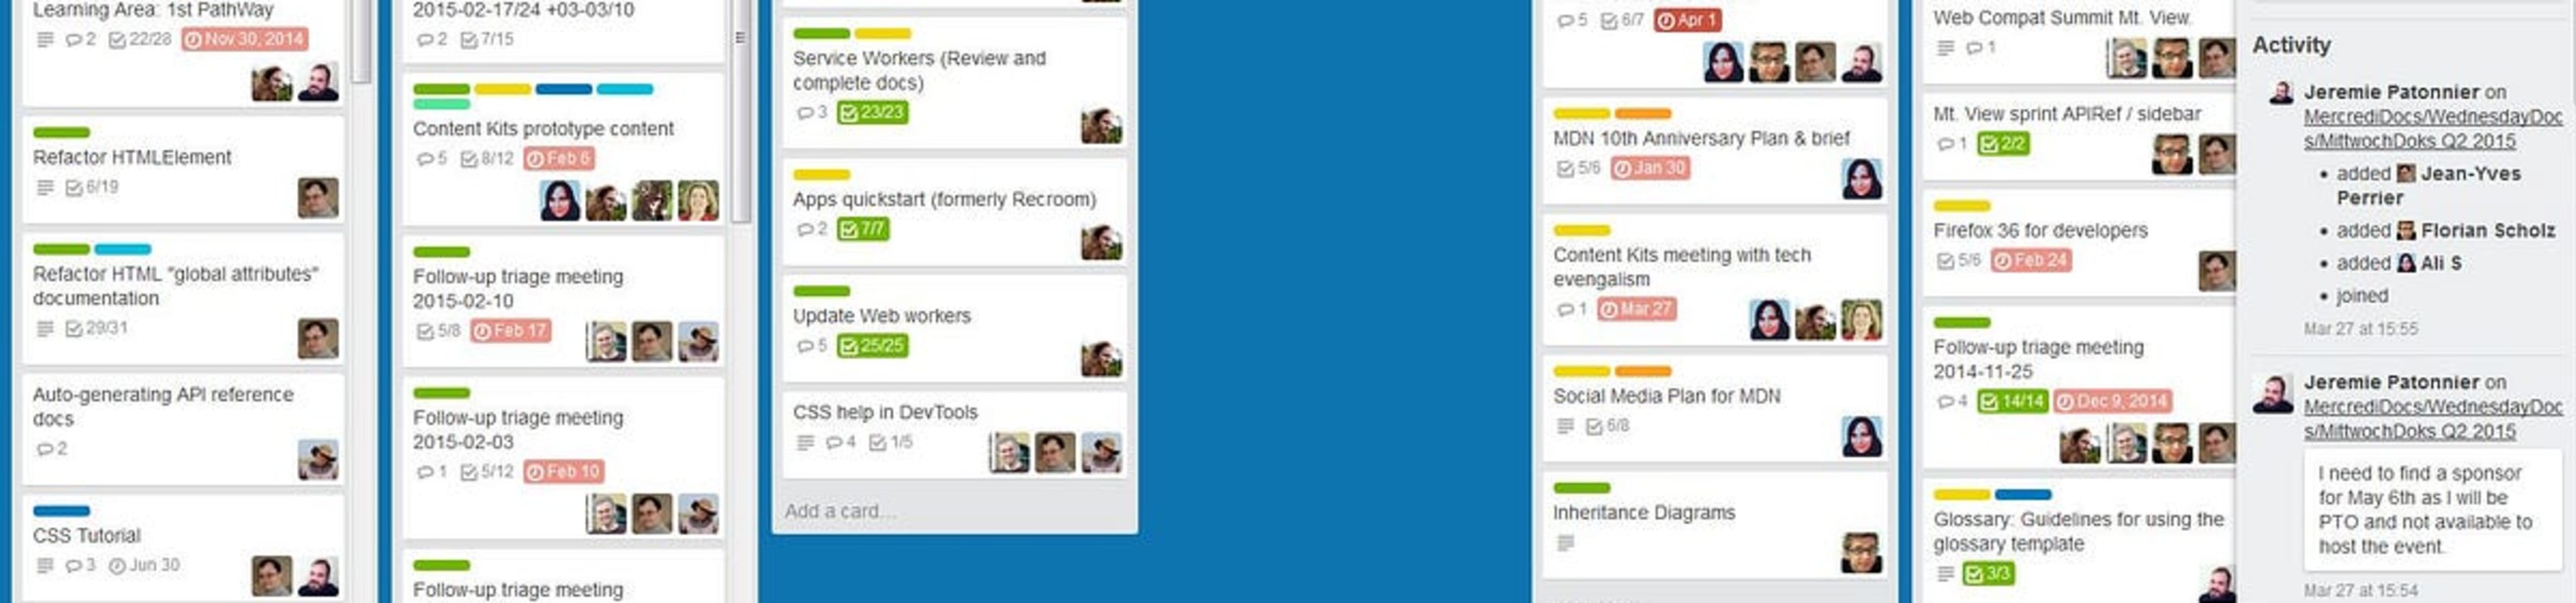The width and height of the screenshot is (2576, 603).
Task: Click the 14/14 checklist badge on triage meeting 2014-11-25
Action: pos(2012,401)
